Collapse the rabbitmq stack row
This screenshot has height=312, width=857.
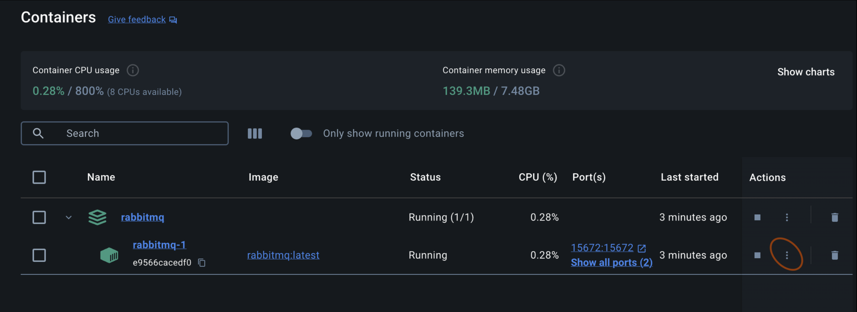tap(69, 218)
